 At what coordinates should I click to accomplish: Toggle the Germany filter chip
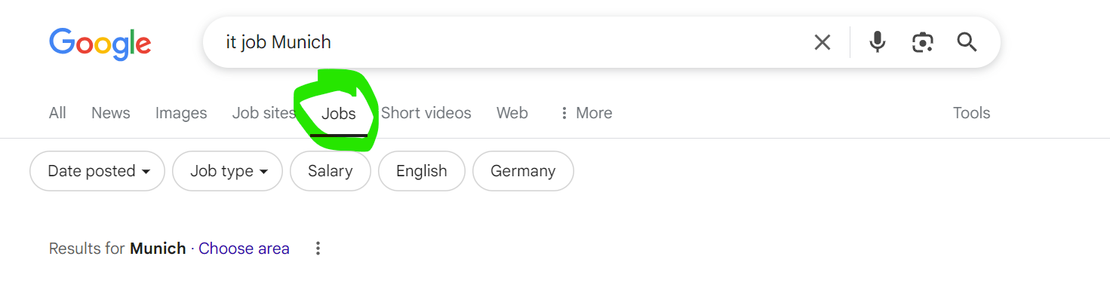pyautogui.click(x=523, y=171)
